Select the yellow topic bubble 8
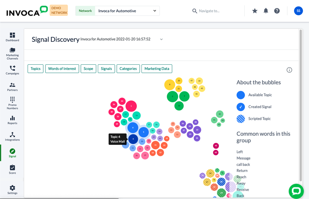The height and width of the screenshot is (199, 309). click(170, 84)
